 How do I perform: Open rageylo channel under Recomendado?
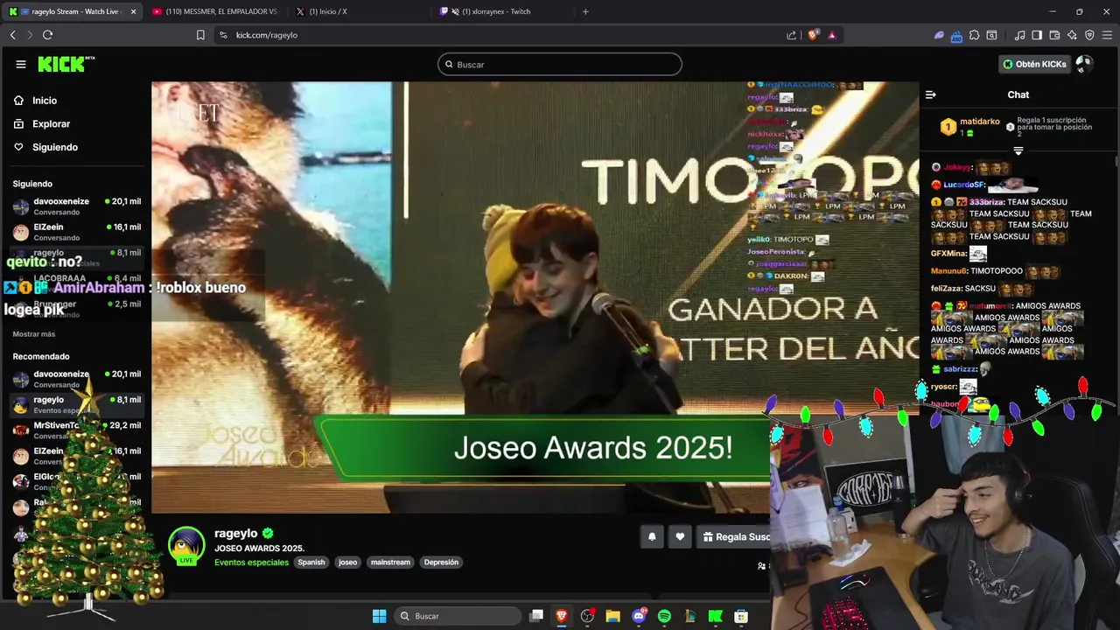pos(77,404)
